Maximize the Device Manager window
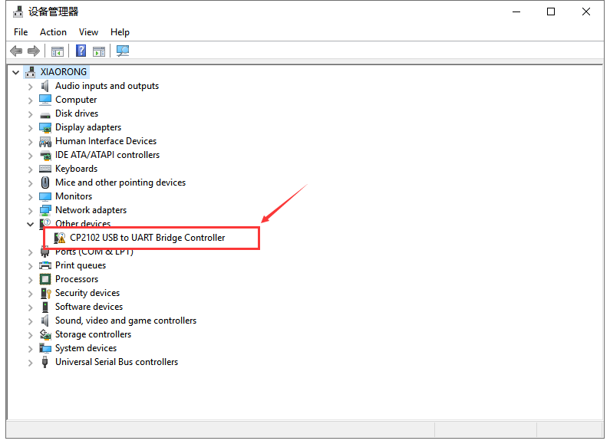Screen dimensions: 610x444 (551, 12)
